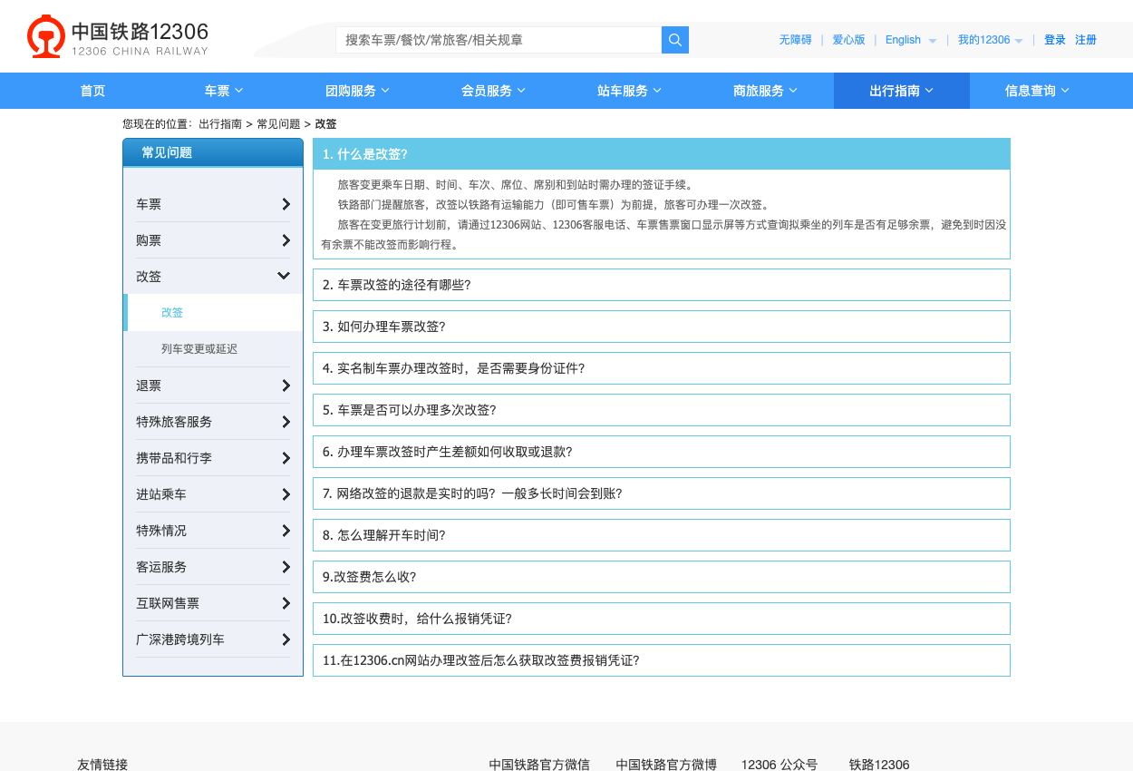1133x771 pixels.
Task: Click the 中国铁路官方微信 footer label
Action: 539,765
